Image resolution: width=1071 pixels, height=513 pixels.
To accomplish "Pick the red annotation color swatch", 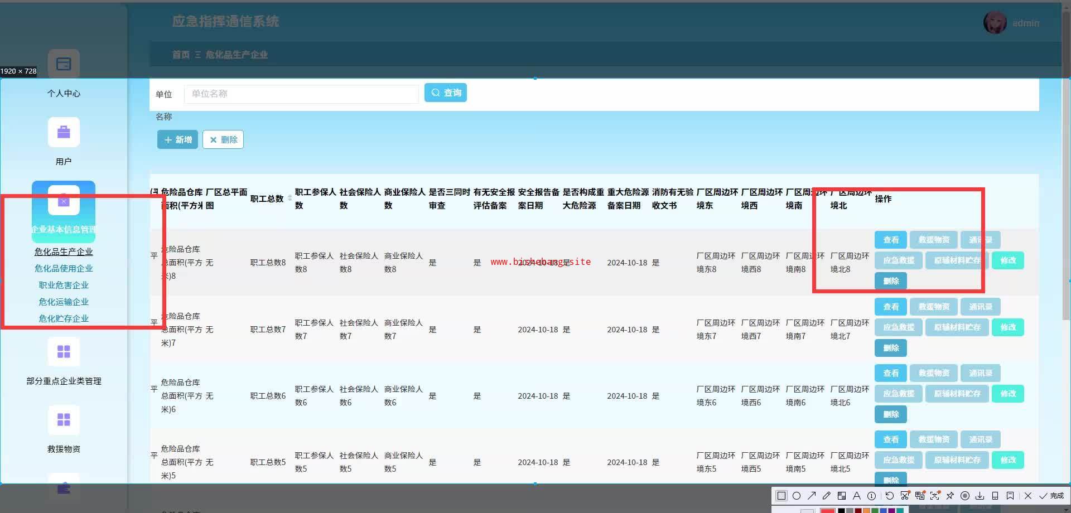I will (x=828, y=510).
